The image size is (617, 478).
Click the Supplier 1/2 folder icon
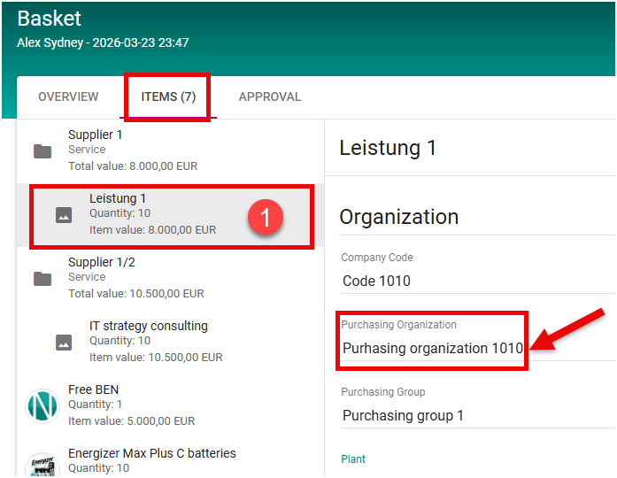[42, 279]
